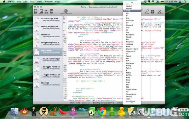Click the up arrow atop syntax list
189x119 pixels.
pos(132,2)
